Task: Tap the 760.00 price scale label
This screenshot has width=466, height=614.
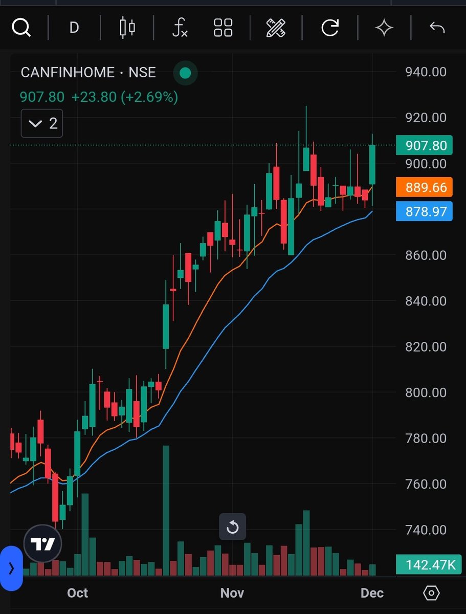Action: (x=426, y=484)
